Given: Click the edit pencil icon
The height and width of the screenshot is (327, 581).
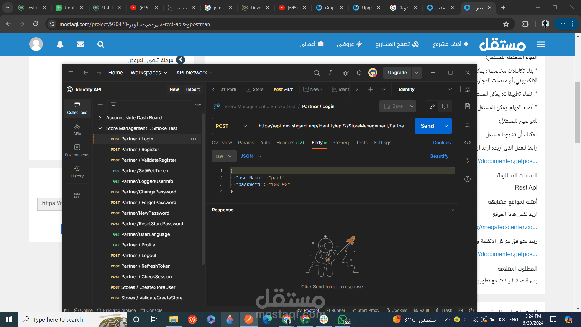Looking at the screenshot, I should (x=432, y=106).
